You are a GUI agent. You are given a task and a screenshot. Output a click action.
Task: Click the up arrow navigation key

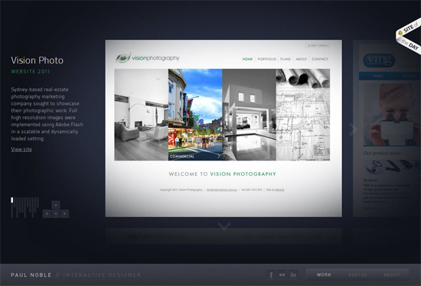[56, 205]
